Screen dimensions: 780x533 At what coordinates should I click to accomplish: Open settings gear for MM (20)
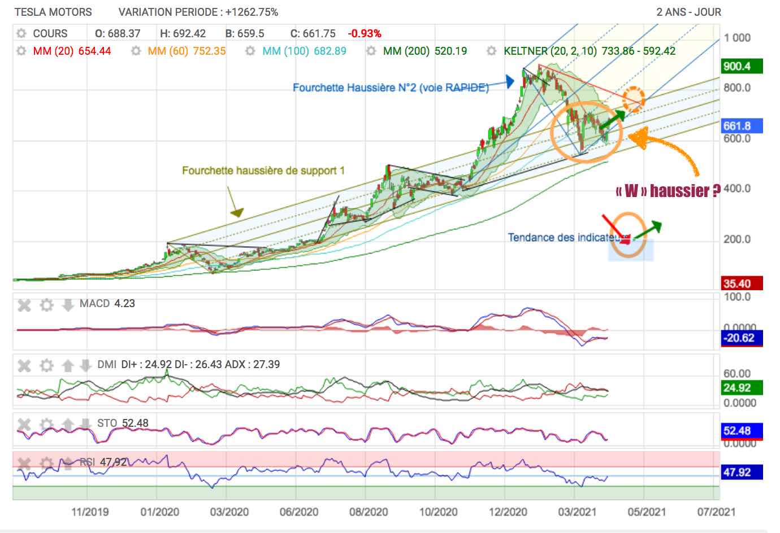[21, 51]
